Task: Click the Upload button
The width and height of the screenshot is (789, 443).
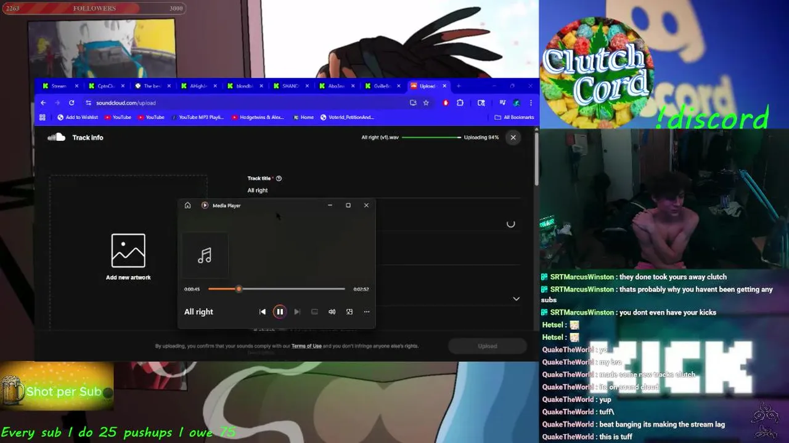Action: click(487, 346)
